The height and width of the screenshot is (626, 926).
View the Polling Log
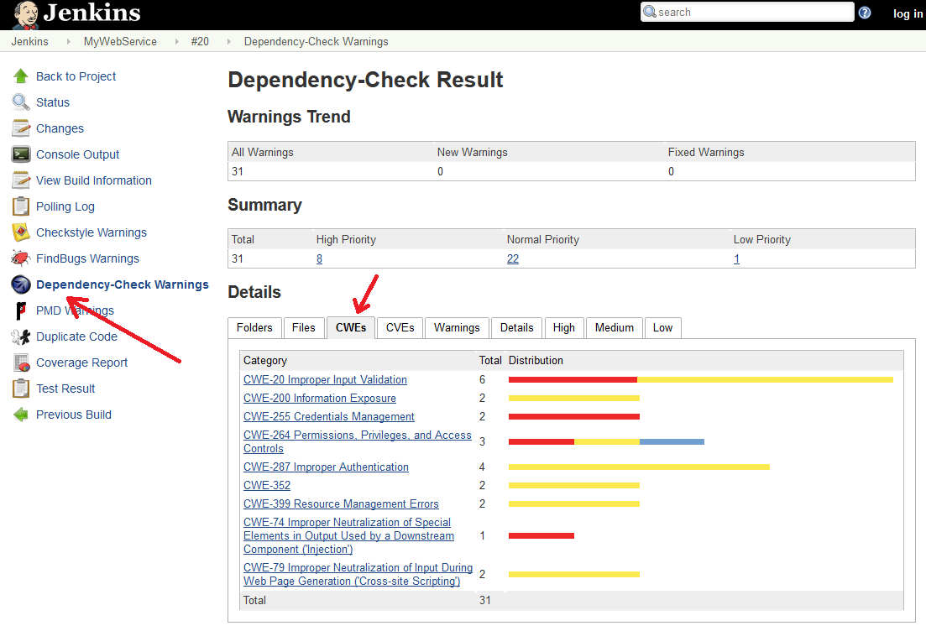[x=20, y=206]
